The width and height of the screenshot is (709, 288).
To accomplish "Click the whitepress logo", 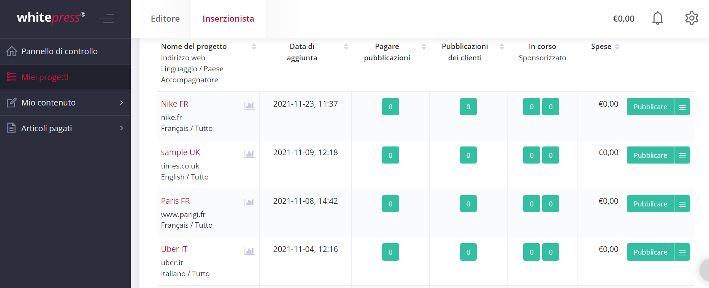I will [51, 17].
